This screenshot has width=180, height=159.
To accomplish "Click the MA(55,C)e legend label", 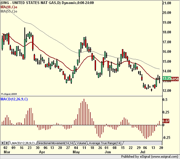I will coord(9,11).
